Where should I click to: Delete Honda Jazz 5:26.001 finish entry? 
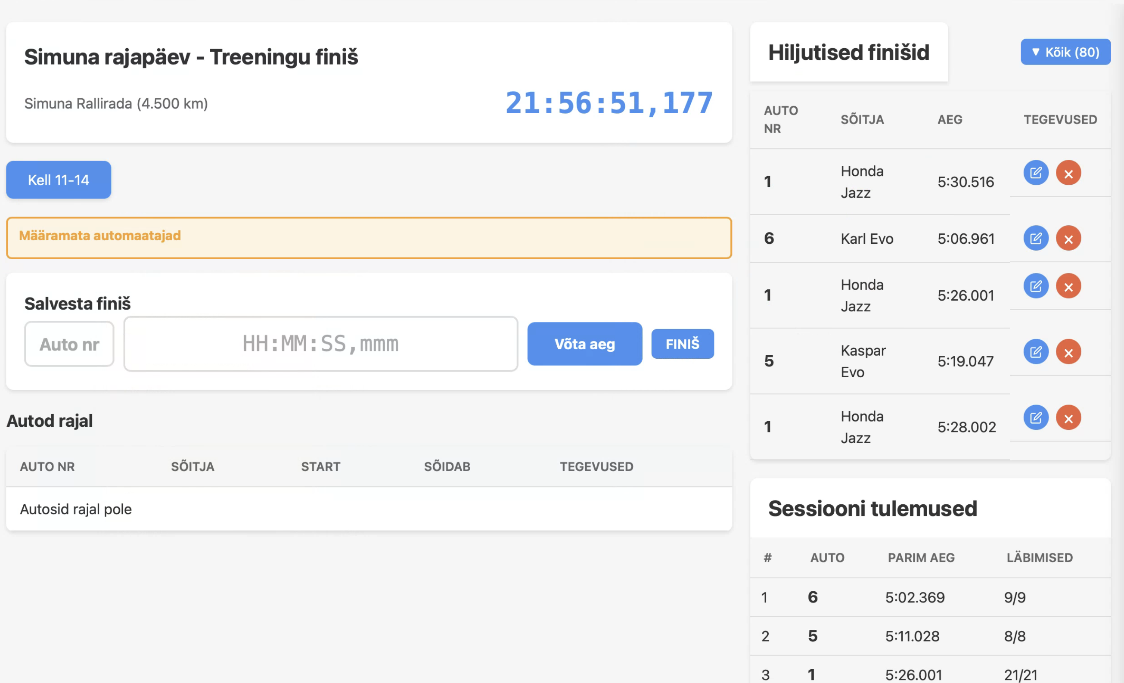(x=1068, y=286)
